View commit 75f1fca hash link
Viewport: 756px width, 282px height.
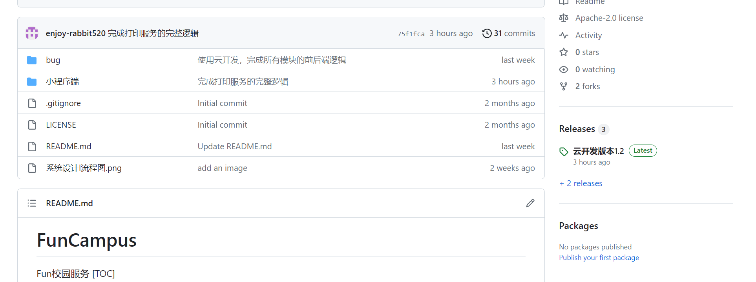pos(411,34)
